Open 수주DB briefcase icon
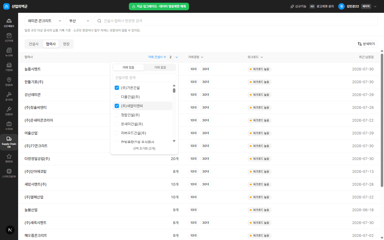Viewport: 384px width, 240px height. point(9,124)
